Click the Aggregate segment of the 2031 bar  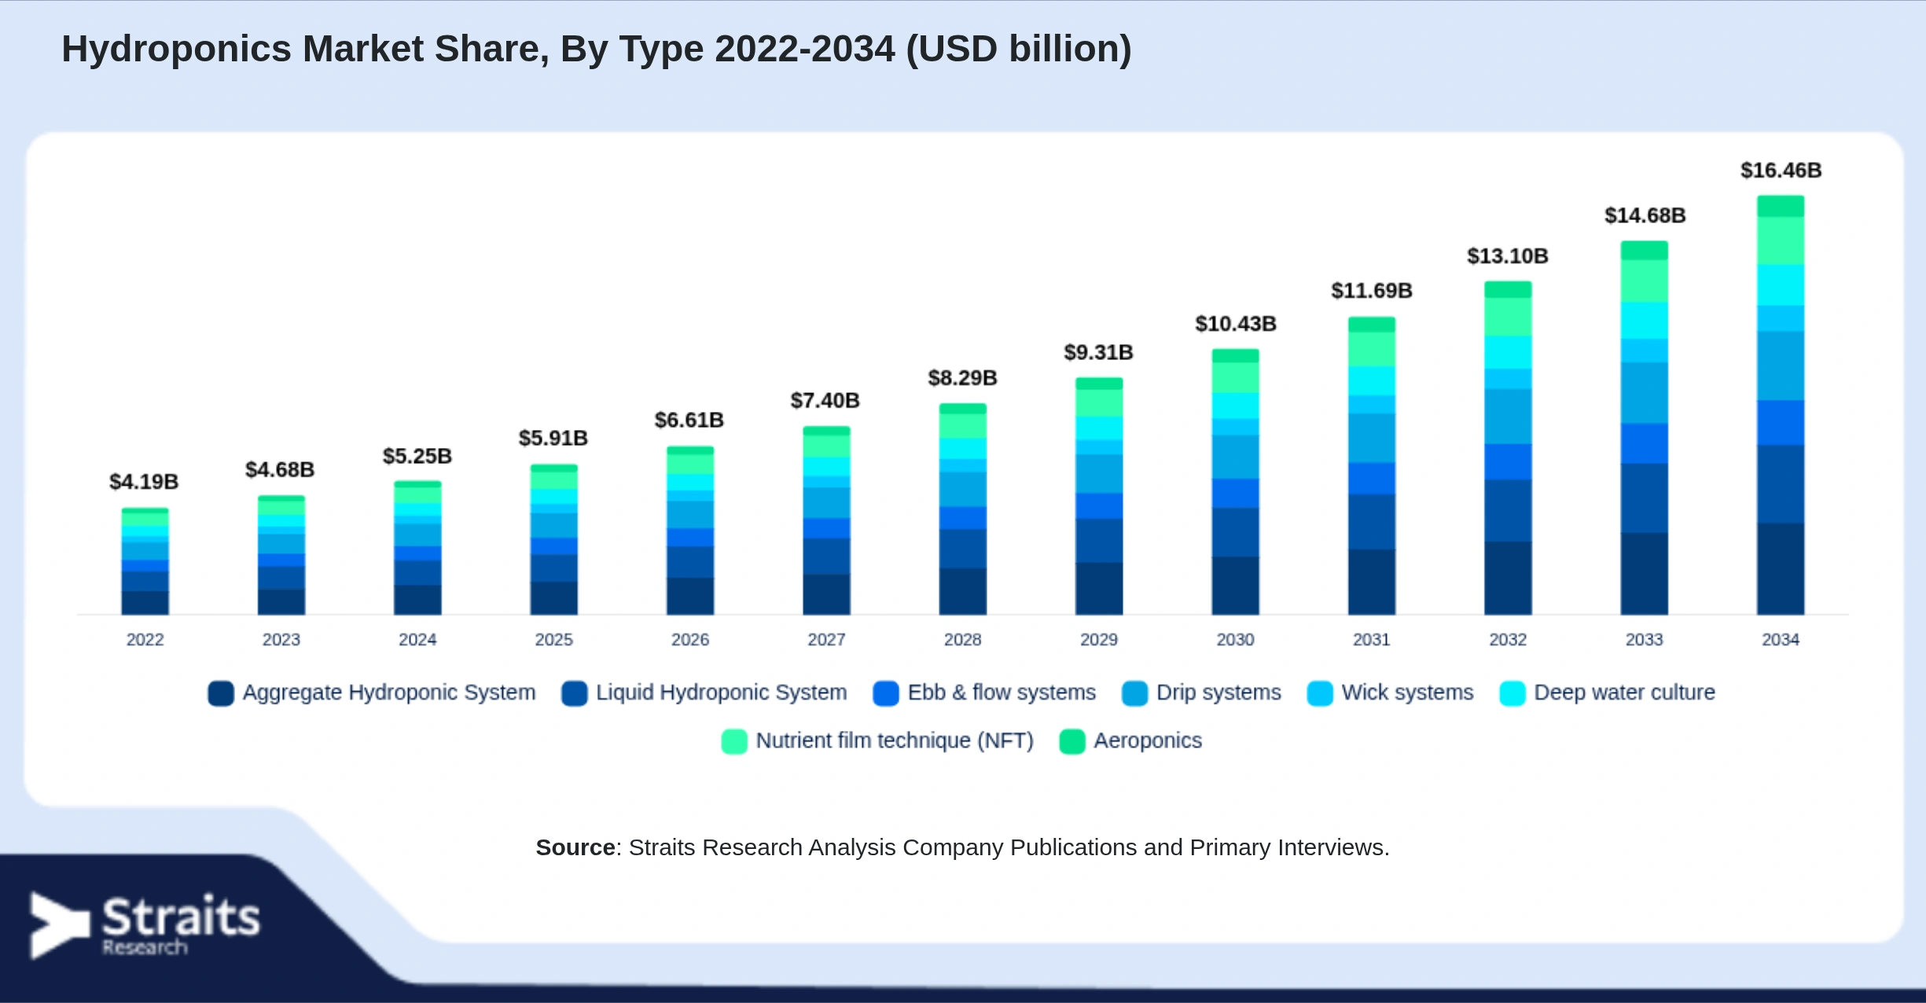[x=1372, y=582]
